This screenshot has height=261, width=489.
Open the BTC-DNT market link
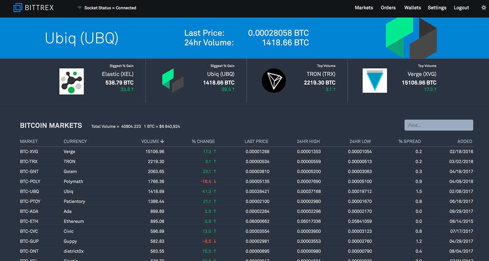pyautogui.click(x=29, y=251)
